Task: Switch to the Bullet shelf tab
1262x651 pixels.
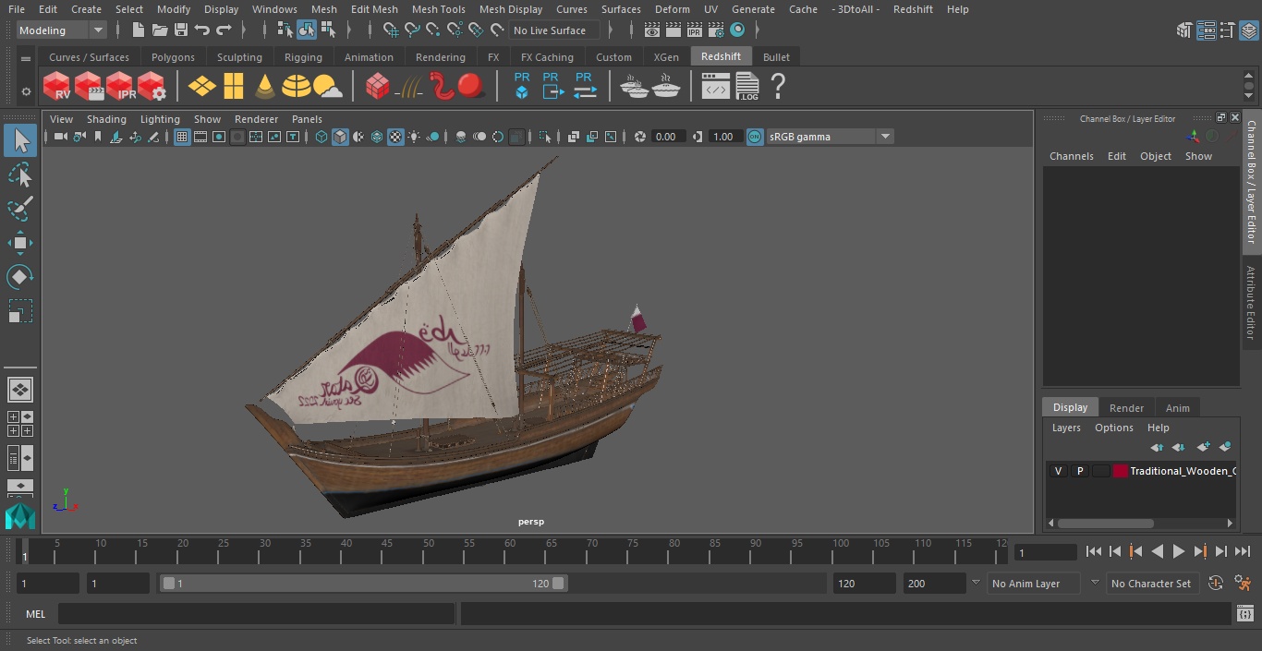Action: [776, 57]
